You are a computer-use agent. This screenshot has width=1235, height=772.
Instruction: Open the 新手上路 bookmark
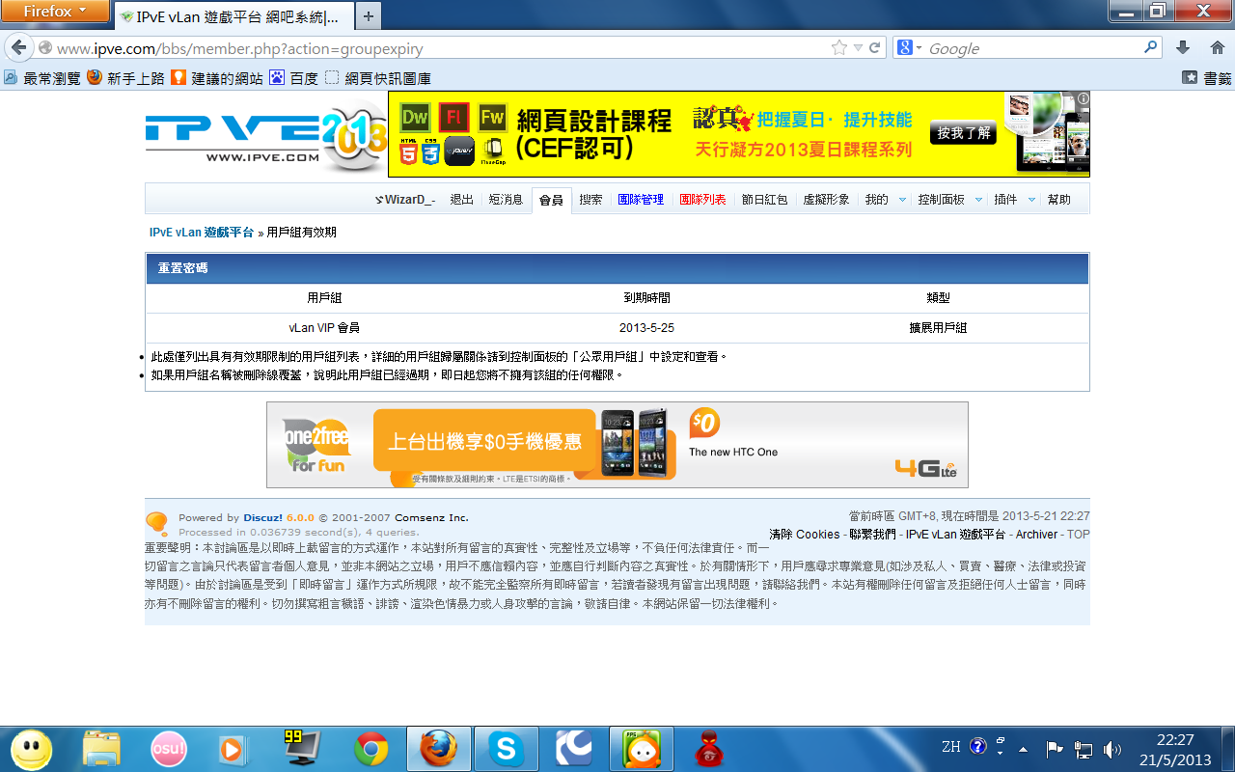click(x=126, y=78)
